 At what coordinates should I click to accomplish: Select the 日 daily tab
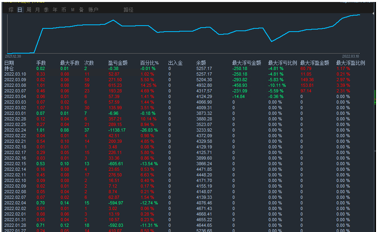pos(20,10)
